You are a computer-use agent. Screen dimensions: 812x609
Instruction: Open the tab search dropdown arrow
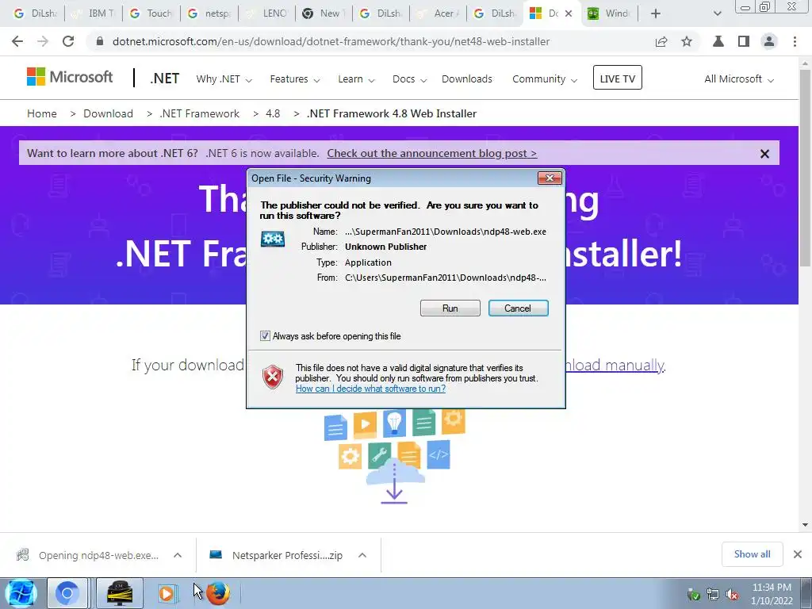click(x=717, y=13)
